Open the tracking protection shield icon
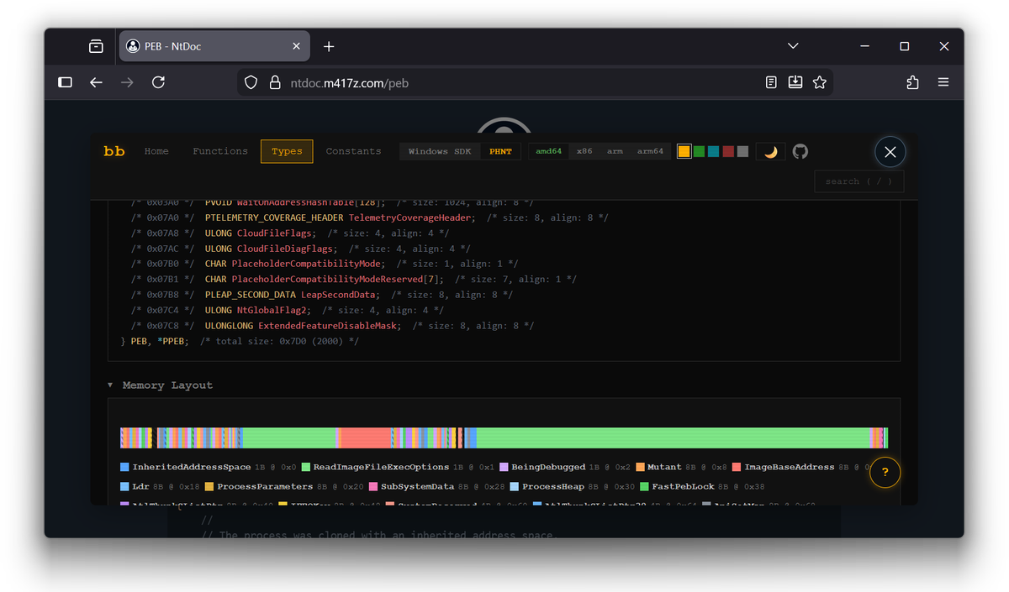 point(251,82)
